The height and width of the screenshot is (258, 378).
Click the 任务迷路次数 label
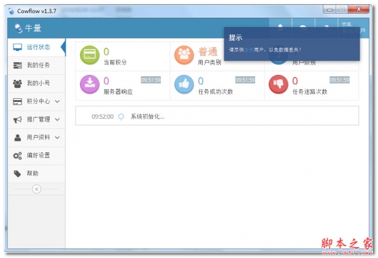tap(310, 92)
